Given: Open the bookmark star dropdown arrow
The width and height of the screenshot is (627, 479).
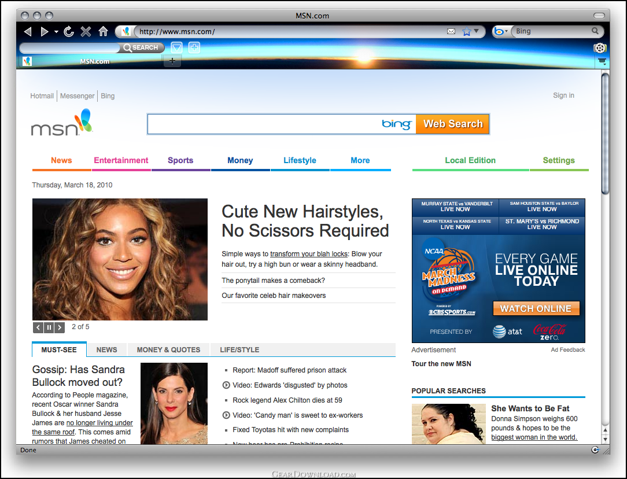Looking at the screenshot, I should click(x=476, y=31).
